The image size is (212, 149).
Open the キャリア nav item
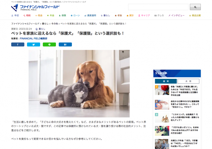pyautogui.click(x=144, y=15)
